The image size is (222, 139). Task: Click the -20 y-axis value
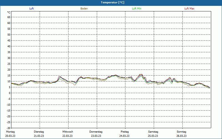click(9, 116)
